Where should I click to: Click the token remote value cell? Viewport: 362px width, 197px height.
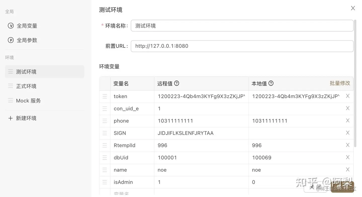coord(201,96)
